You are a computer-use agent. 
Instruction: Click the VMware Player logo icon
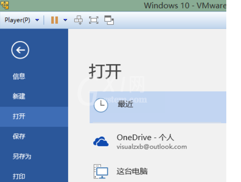[5, 5]
